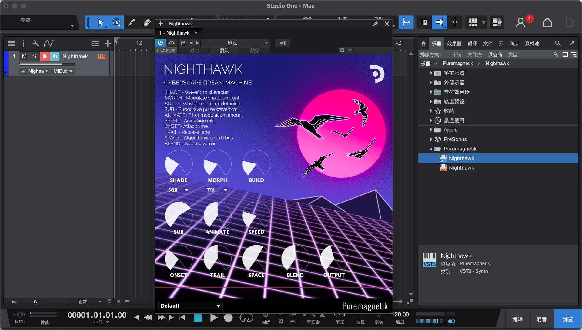
Task: Open the 商店 browser tab
Action: coord(514,44)
